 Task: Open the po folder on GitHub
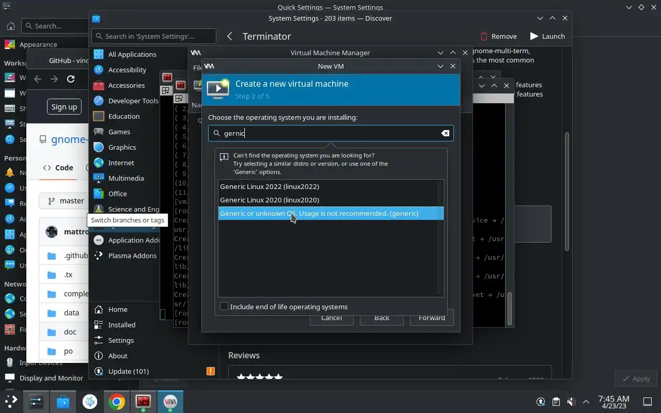click(68, 351)
